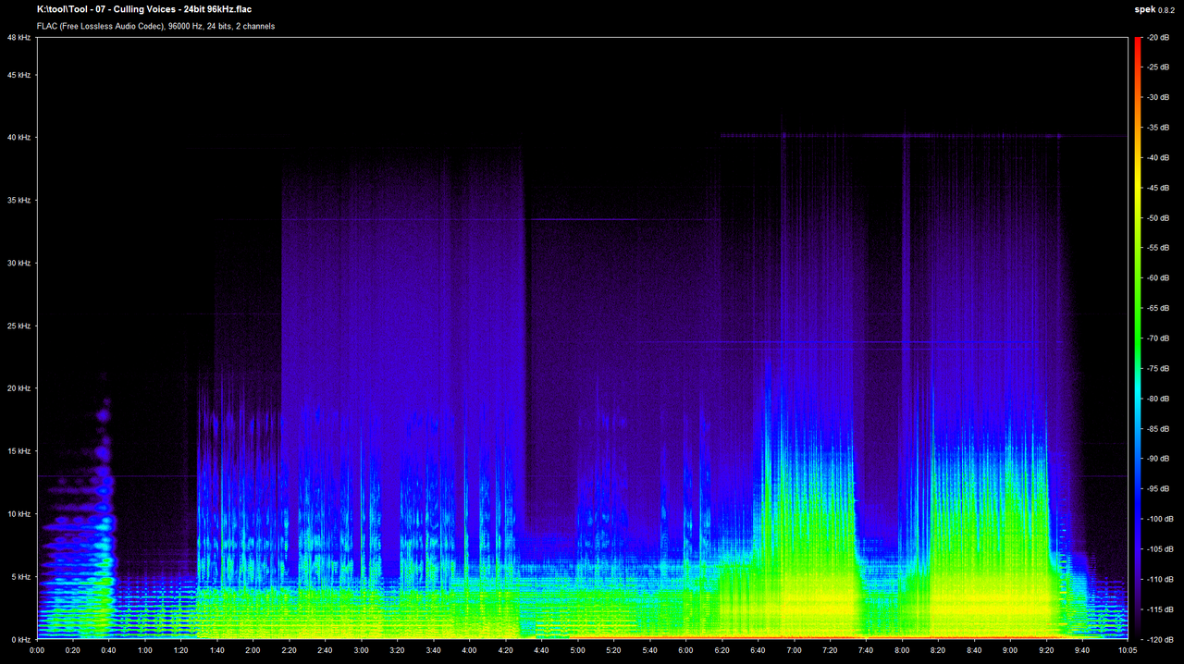Click the -120 dB scale label

tap(1161, 640)
